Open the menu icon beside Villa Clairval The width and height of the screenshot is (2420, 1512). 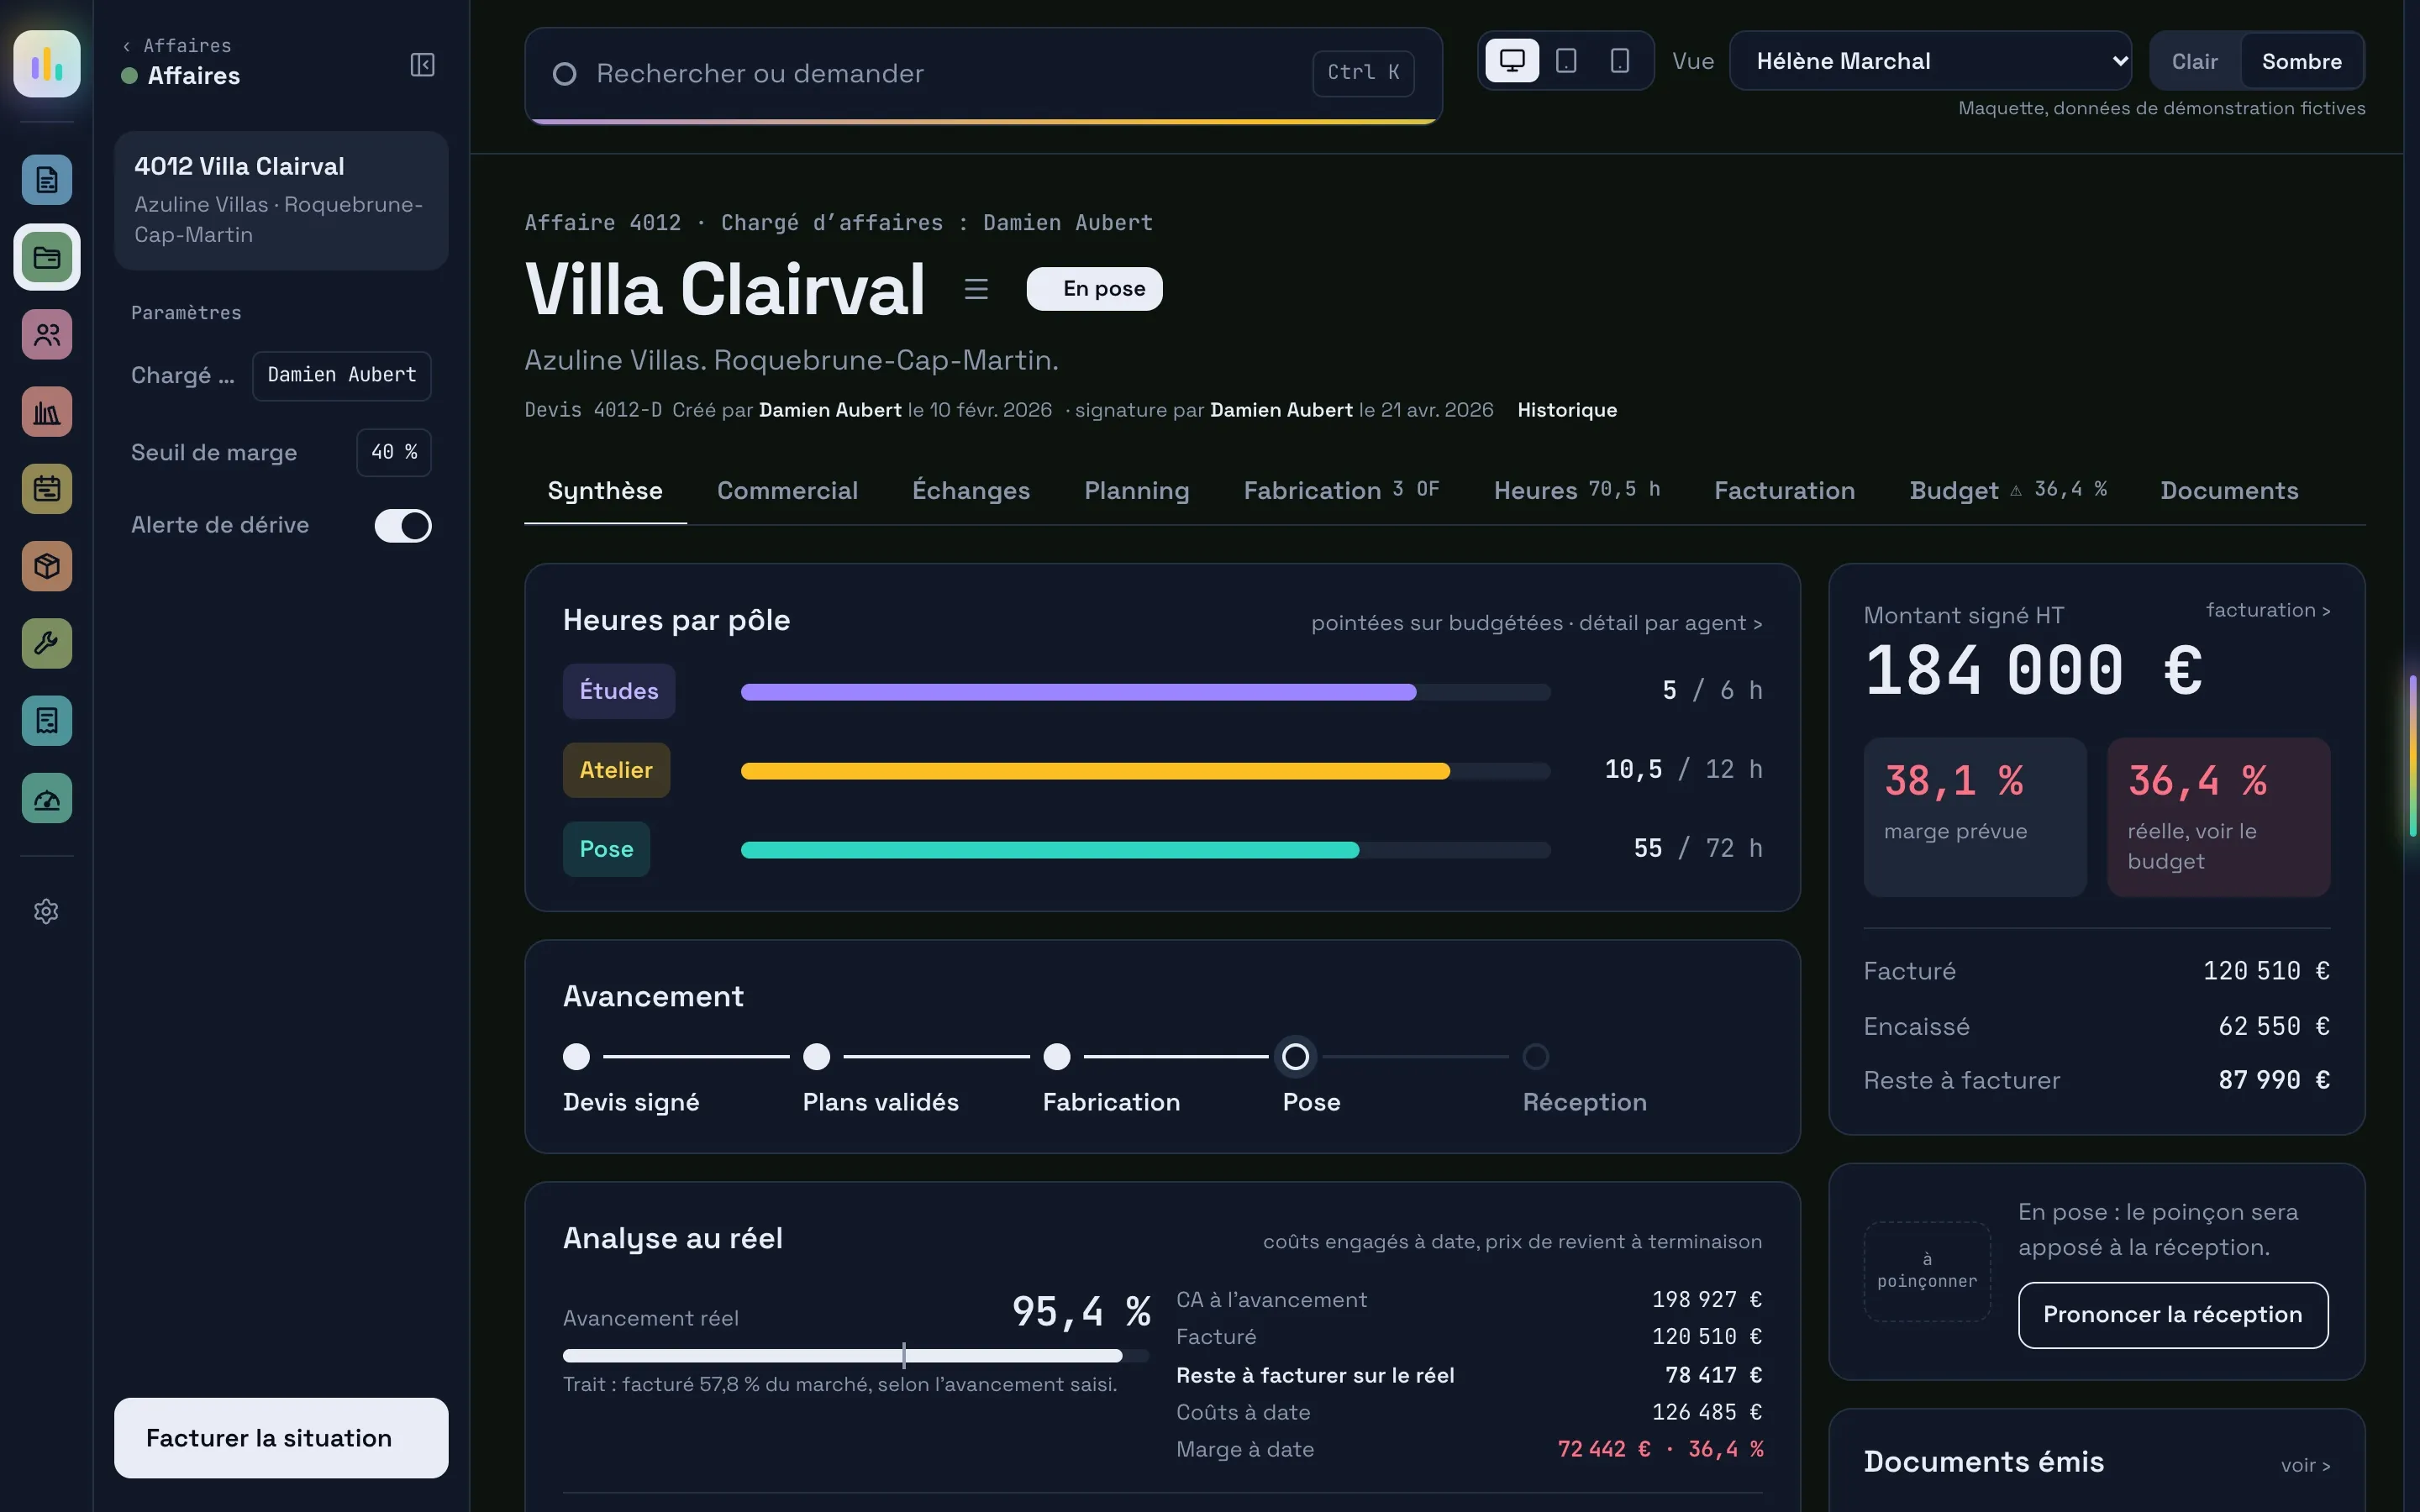(x=976, y=289)
